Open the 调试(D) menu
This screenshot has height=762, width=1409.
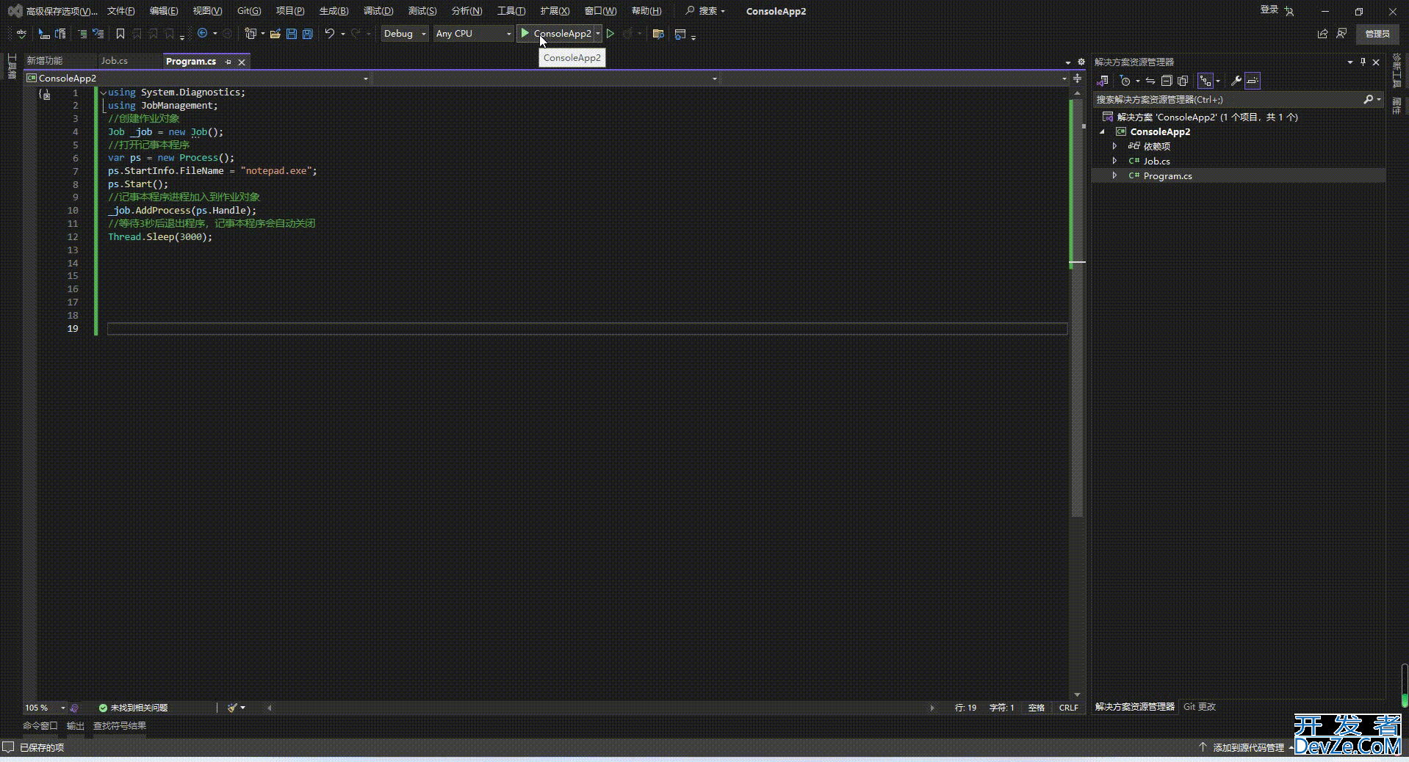coord(378,11)
